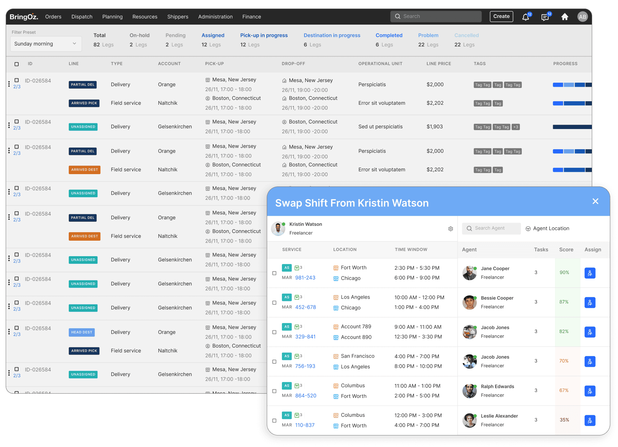The image size is (618, 447).
Task: Sort by LINE PRICE column header
Action: [439, 64]
